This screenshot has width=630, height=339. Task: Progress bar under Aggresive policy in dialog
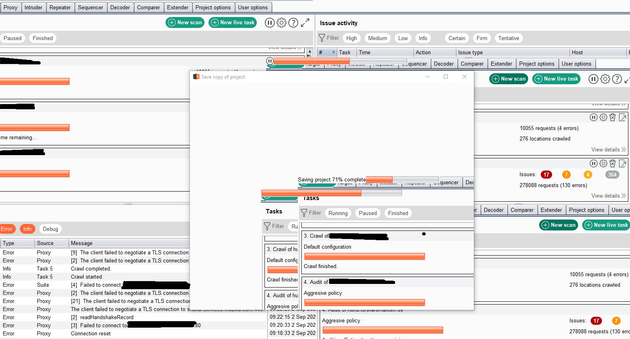tap(364, 303)
